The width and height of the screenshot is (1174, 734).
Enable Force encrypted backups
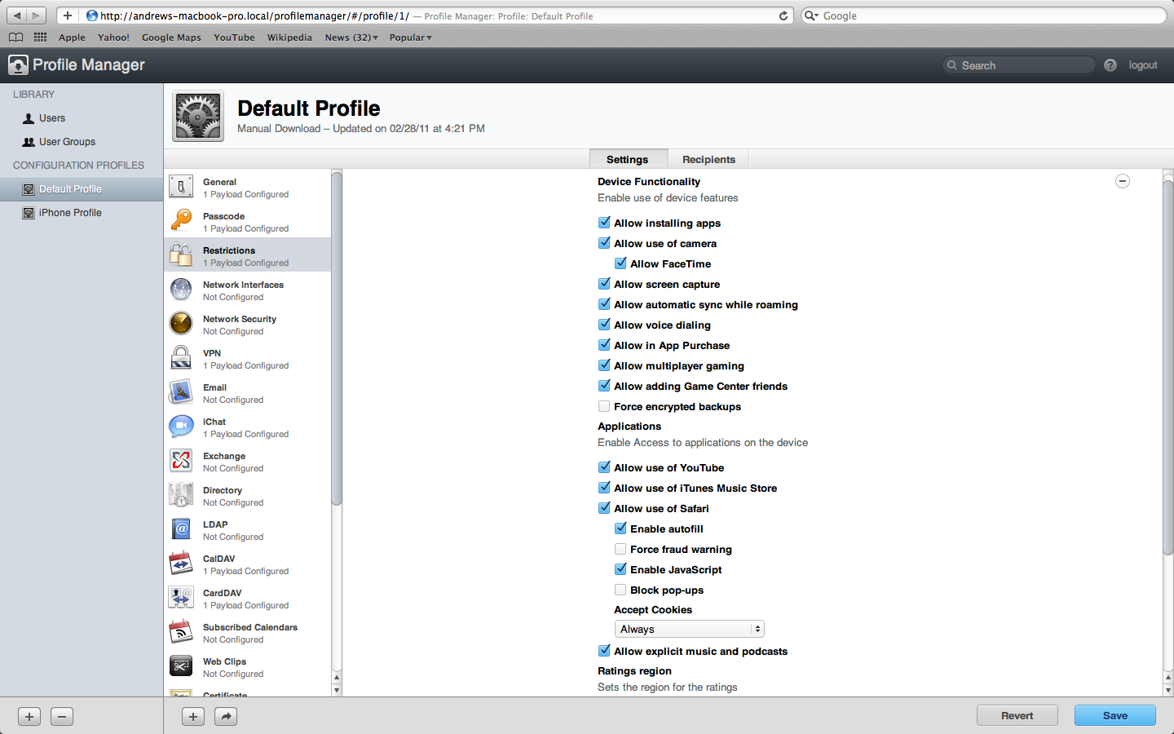[604, 406]
